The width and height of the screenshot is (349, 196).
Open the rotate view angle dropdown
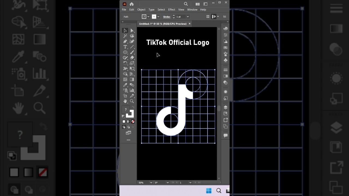coord(167,182)
